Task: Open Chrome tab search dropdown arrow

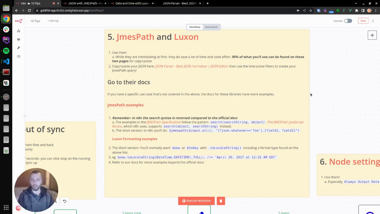Action: coord(356,4)
